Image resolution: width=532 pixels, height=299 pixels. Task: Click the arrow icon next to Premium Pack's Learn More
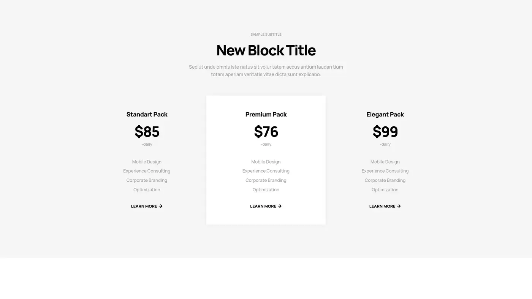280,206
